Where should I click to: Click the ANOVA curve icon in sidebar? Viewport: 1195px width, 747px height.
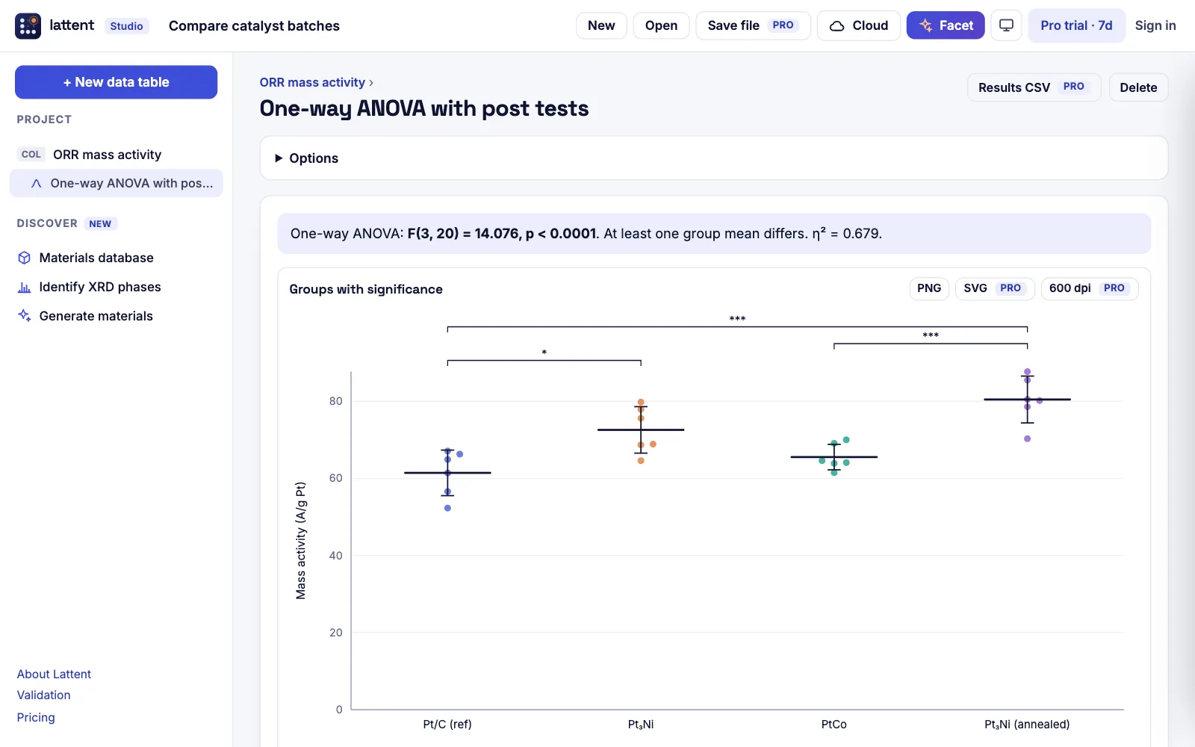click(36, 183)
